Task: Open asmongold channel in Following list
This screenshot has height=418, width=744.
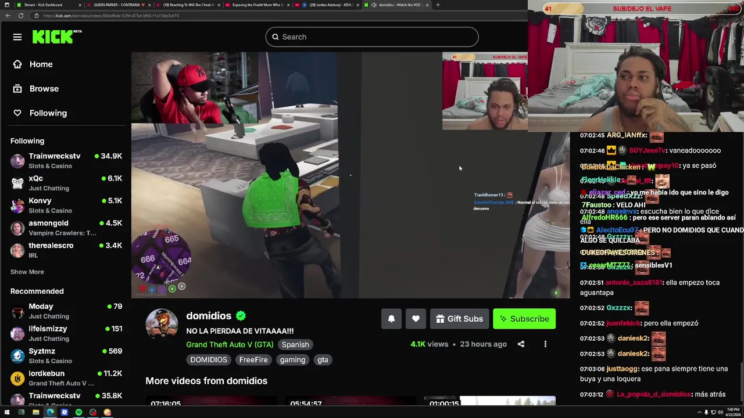Action: pos(66,228)
